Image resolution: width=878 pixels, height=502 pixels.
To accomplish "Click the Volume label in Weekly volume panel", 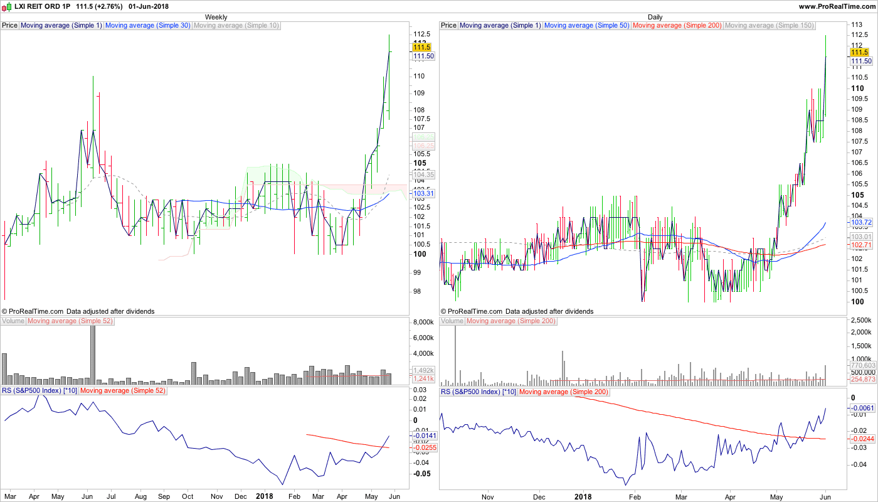I will [13, 321].
